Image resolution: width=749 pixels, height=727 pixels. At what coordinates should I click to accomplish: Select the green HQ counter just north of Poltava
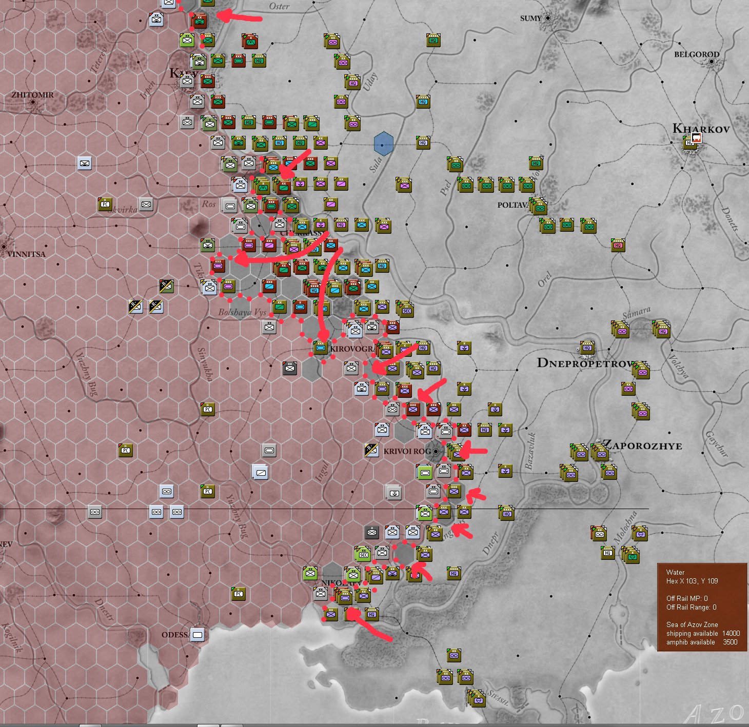536,163
